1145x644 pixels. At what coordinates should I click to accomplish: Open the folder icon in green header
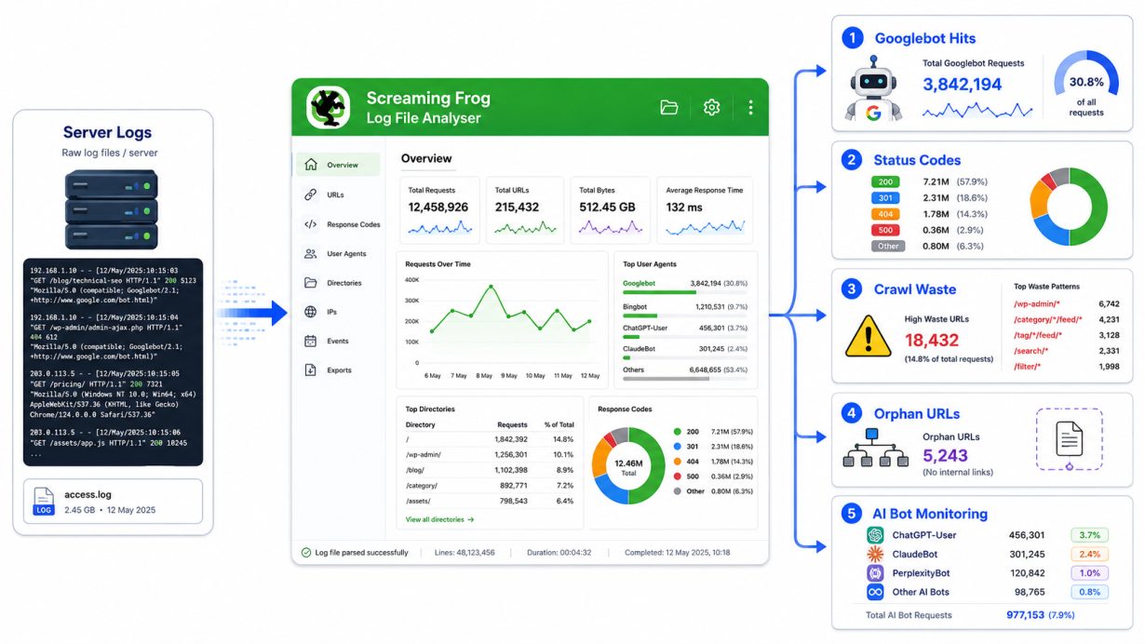coord(668,108)
